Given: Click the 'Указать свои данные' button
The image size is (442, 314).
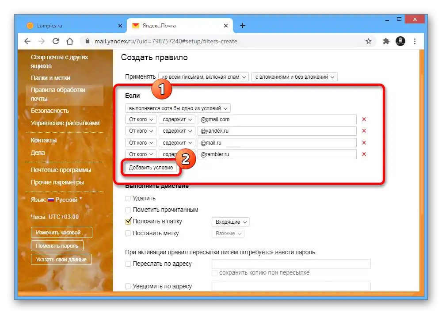Looking at the screenshot, I should [x=61, y=260].
